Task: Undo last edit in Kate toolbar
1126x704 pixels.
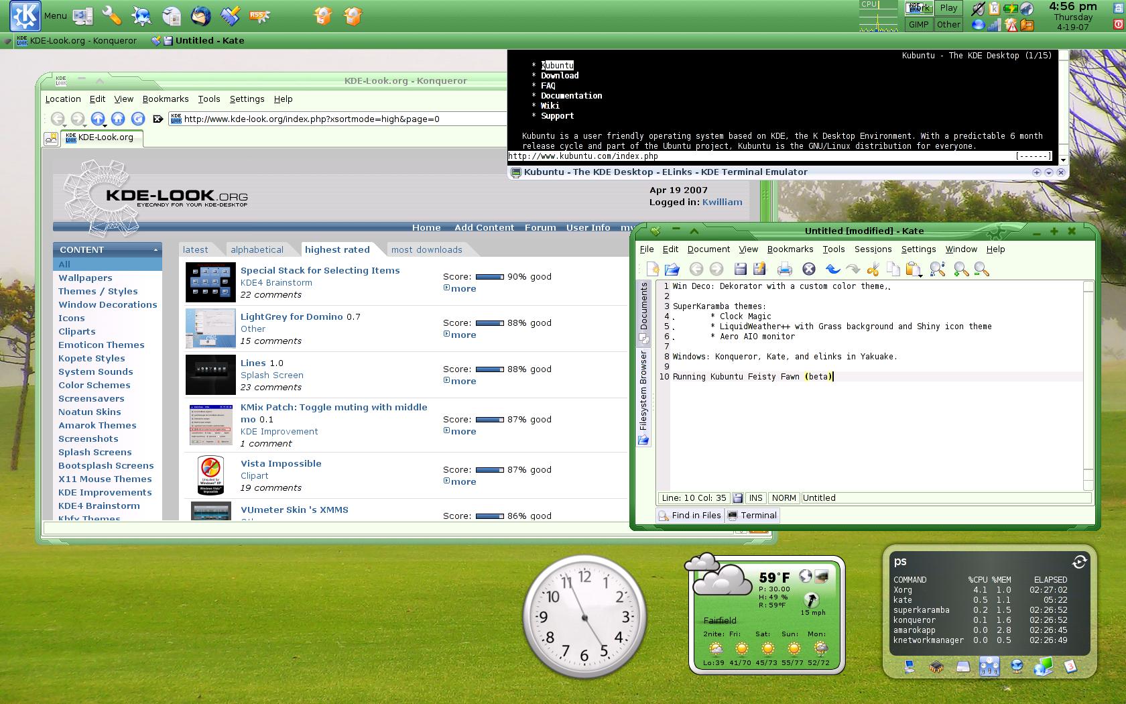Action: coord(832,269)
